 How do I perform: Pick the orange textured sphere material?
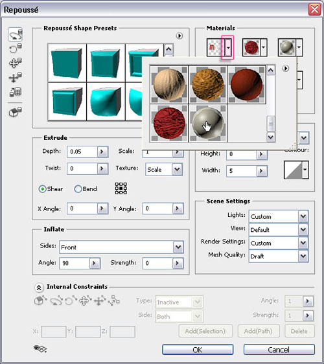click(x=208, y=84)
